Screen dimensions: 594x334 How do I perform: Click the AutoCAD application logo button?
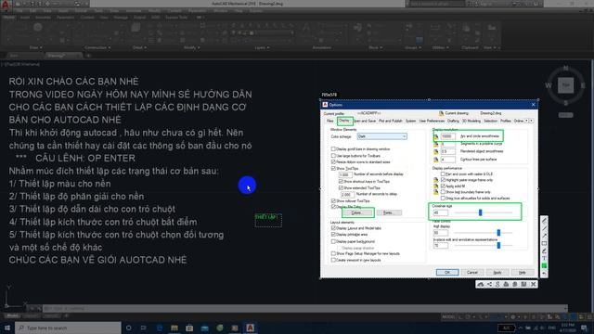(6, 5)
